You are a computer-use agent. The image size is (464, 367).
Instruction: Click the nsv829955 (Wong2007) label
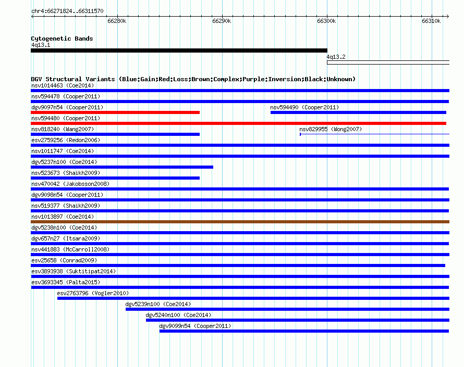click(x=331, y=130)
